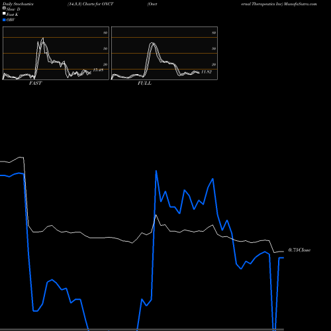
Task: Click the 20 axis label in FAST chart
Action: tap(105, 64)
